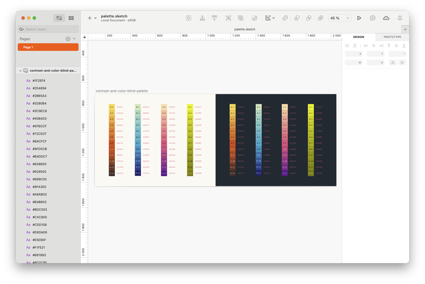Switch sidebar to the components view

[71, 18]
